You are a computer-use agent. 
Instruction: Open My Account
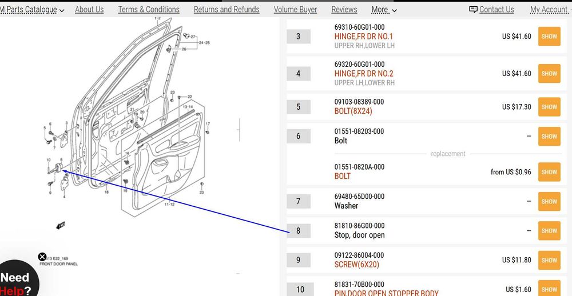pyautogui.click(x=549, y=10)
